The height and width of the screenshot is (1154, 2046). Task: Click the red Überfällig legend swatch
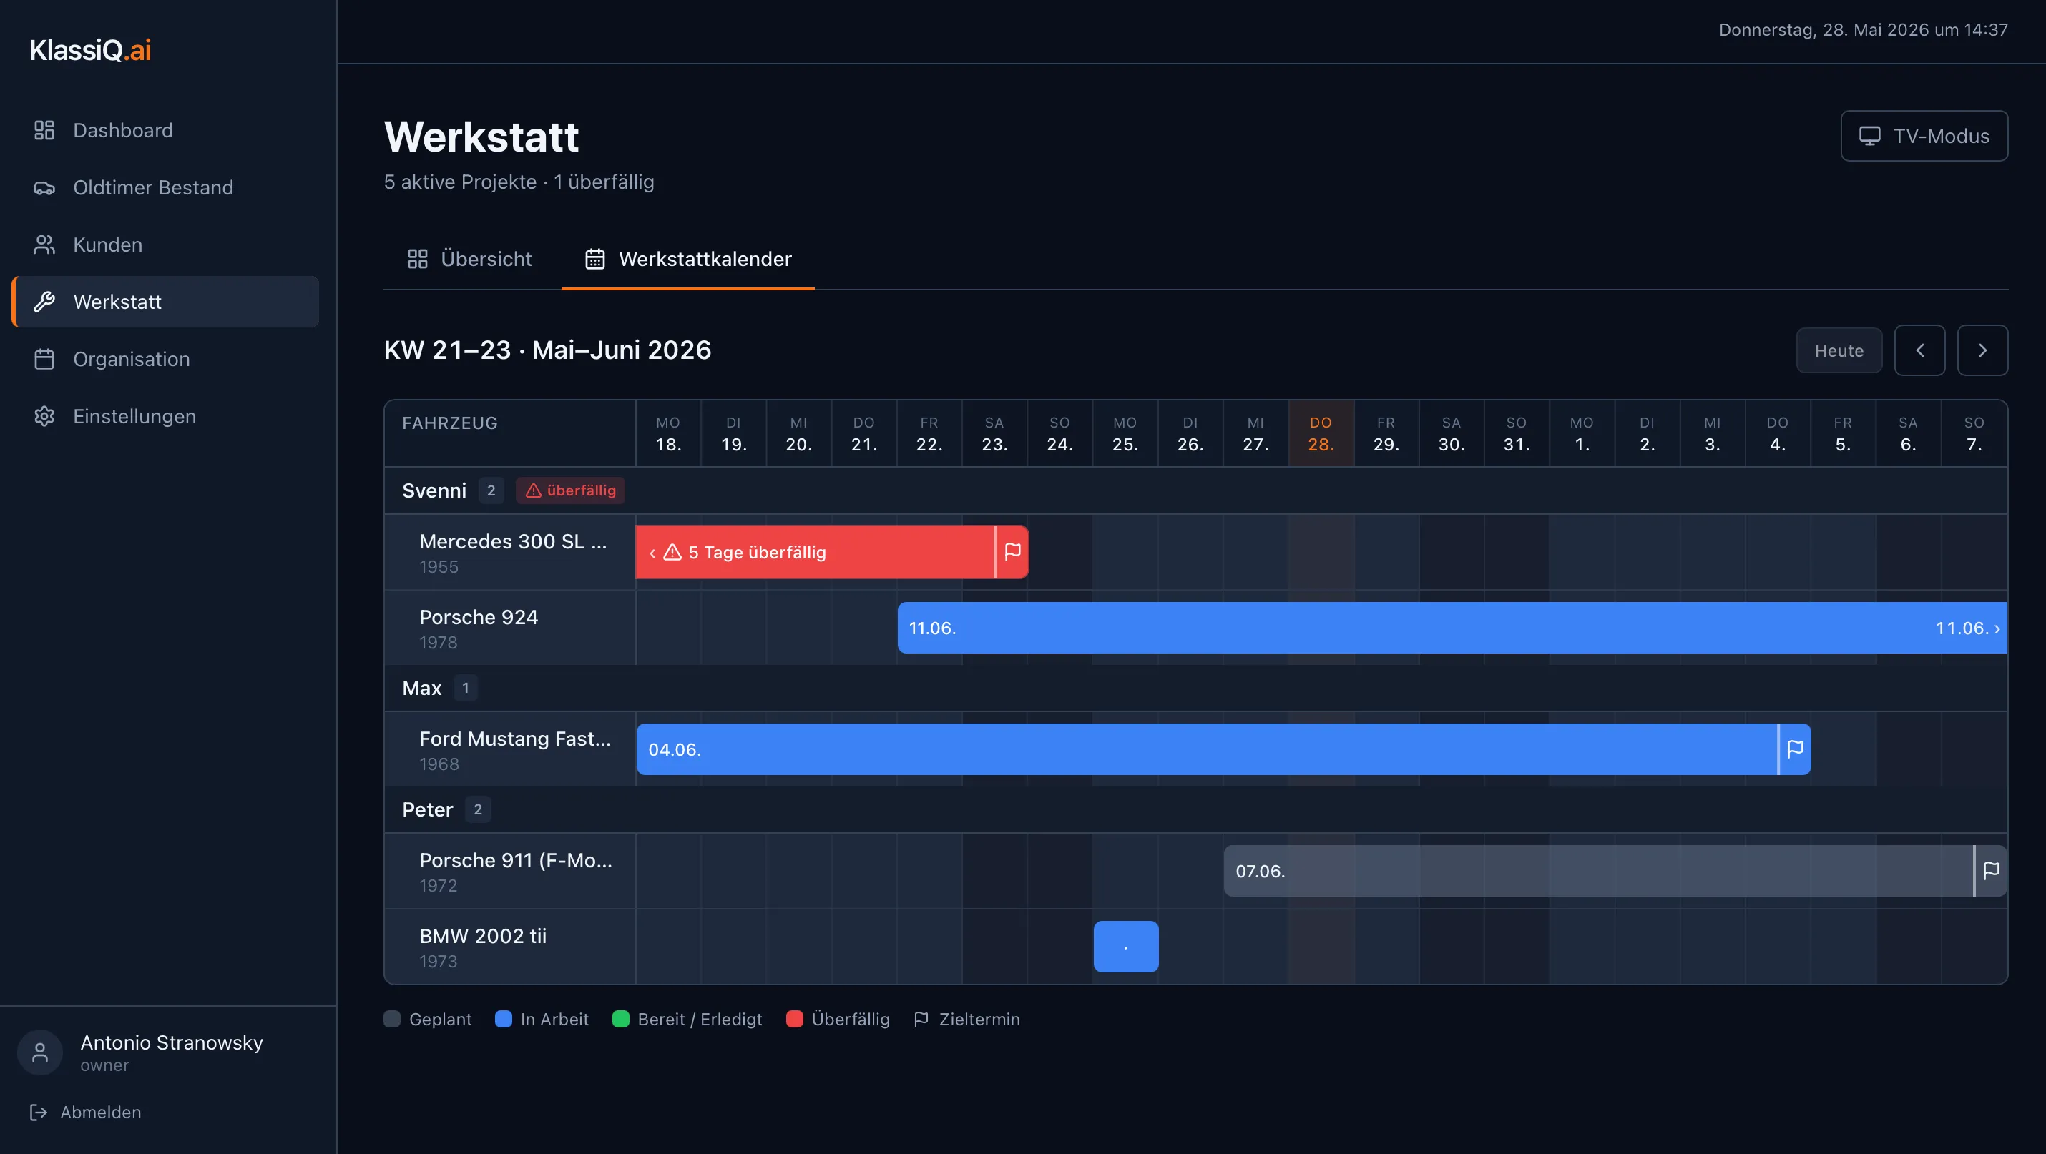pyautogui.click(x=794, y=1019)
